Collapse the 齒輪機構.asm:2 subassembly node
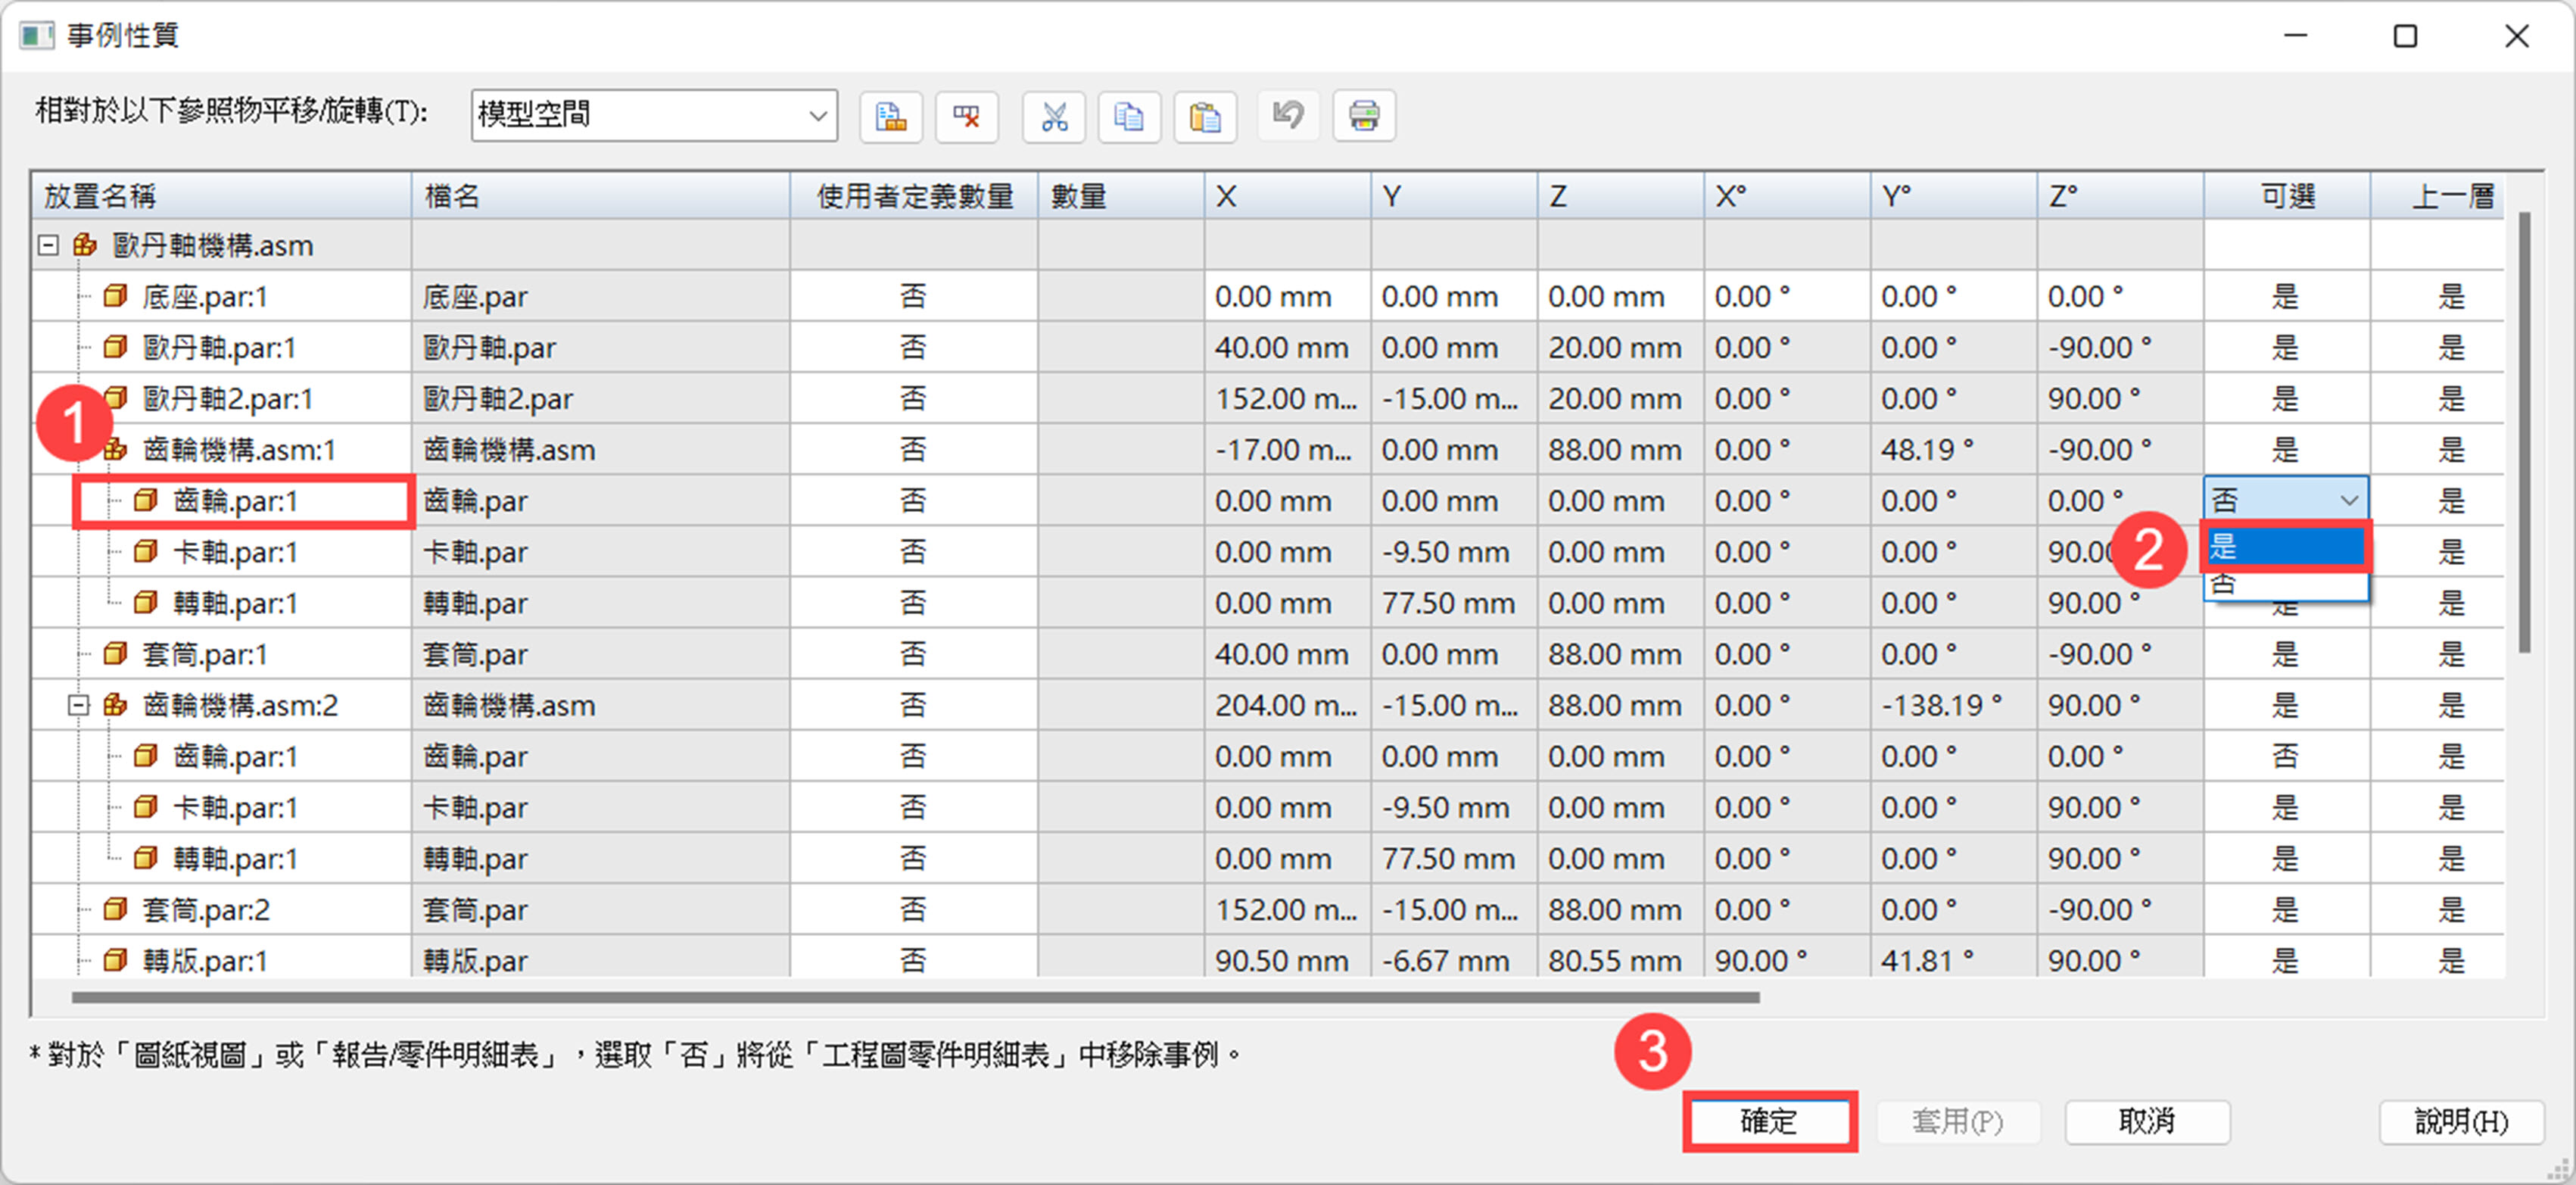The height and width of the screenshot is (1185, 2576). 78,705
